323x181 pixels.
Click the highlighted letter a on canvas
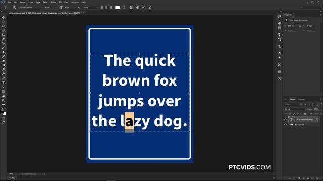129,121
